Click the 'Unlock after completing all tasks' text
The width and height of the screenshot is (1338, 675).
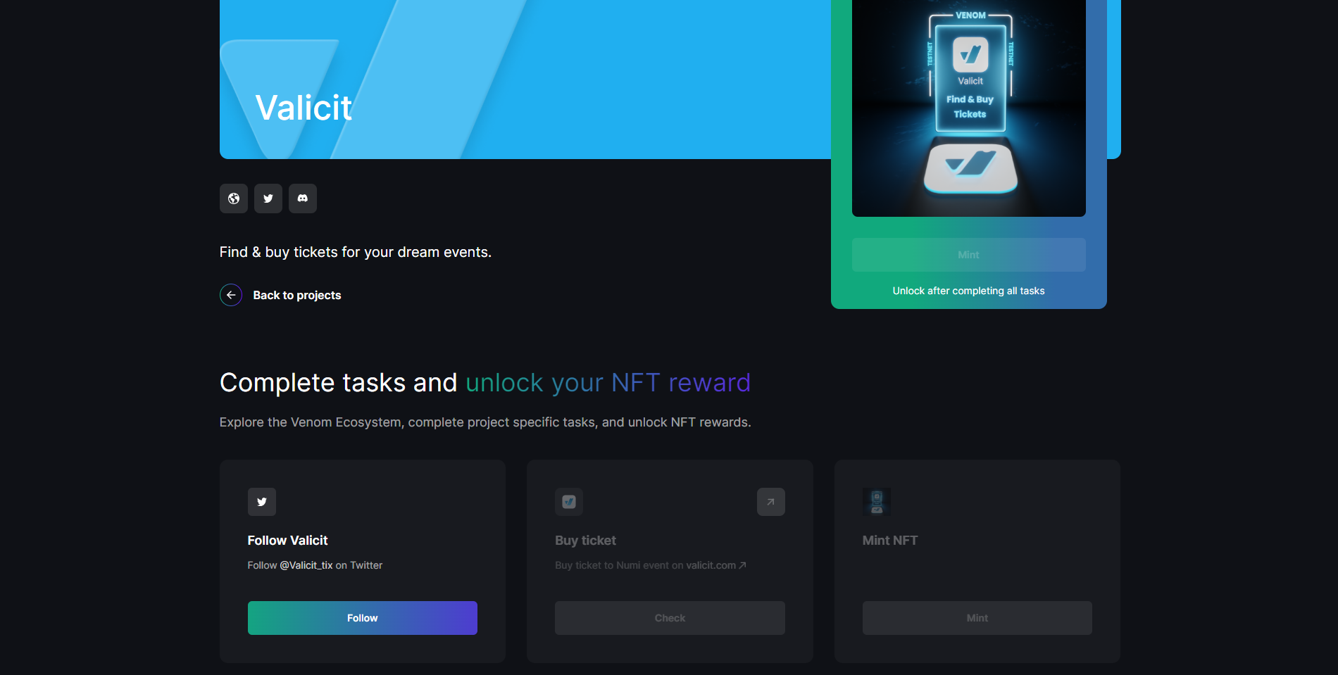969,291
